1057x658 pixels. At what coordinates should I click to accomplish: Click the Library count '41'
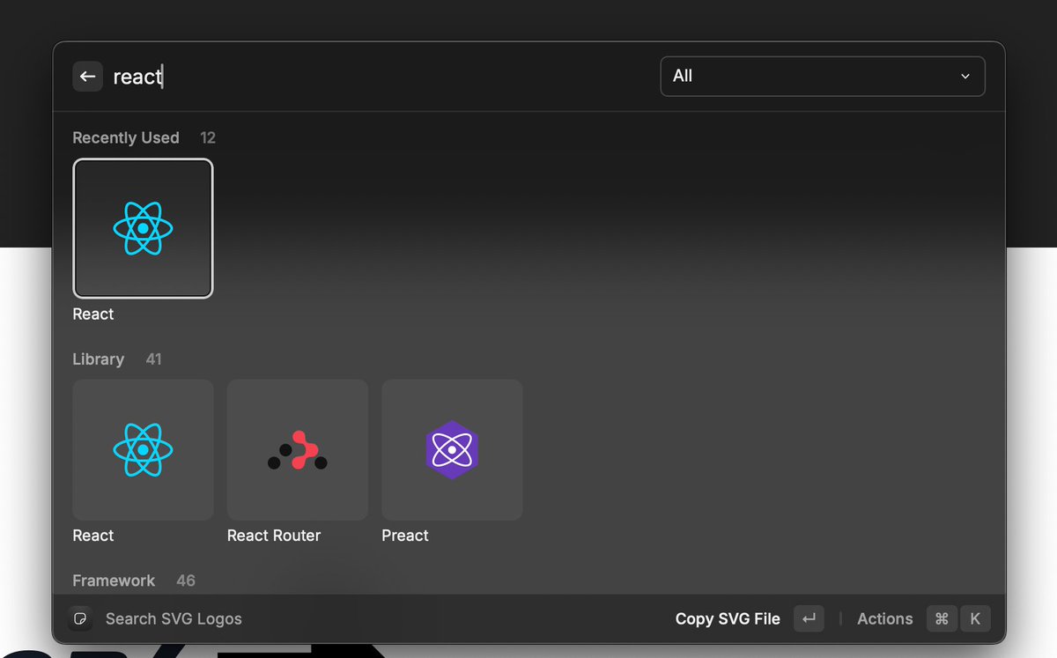[153, 359]
